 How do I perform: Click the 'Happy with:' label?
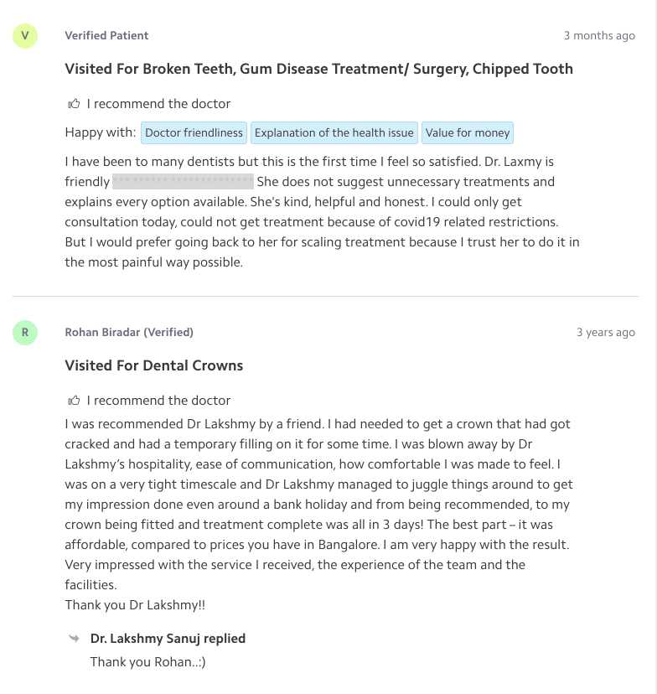coord(100,132)
